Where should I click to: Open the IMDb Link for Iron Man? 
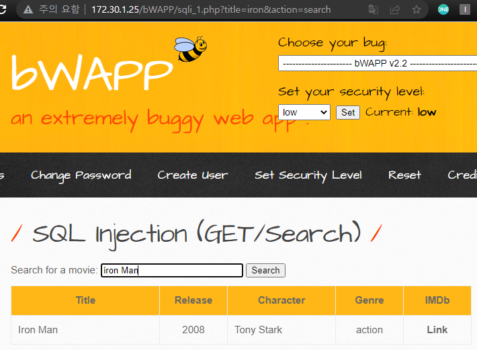tap(437, 330)
